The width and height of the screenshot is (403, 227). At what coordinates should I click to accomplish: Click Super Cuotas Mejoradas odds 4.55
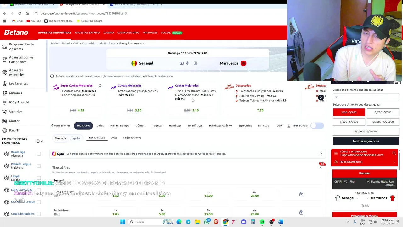point(81,110)
